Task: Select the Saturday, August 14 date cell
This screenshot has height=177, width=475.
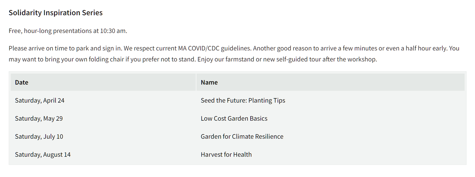Action: coord(43,154)
